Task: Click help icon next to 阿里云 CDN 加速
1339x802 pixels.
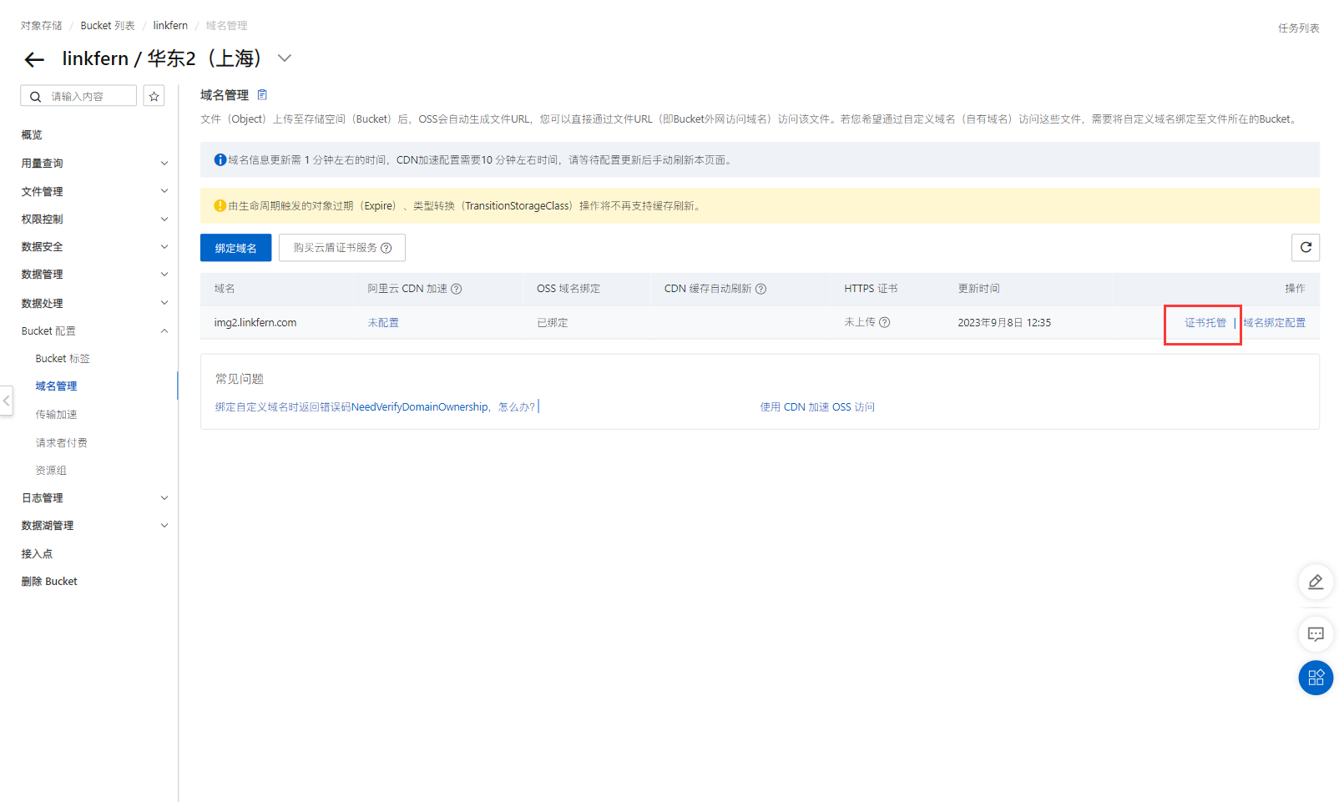Action: coord(457,289)
